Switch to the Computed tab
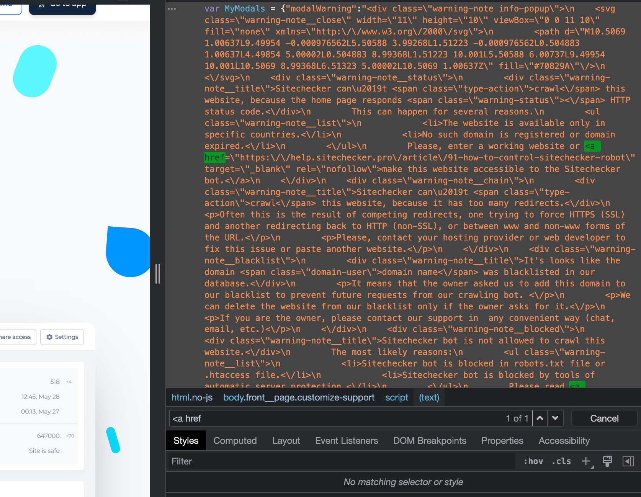The image size is (641, 497). tap(235, 441)
